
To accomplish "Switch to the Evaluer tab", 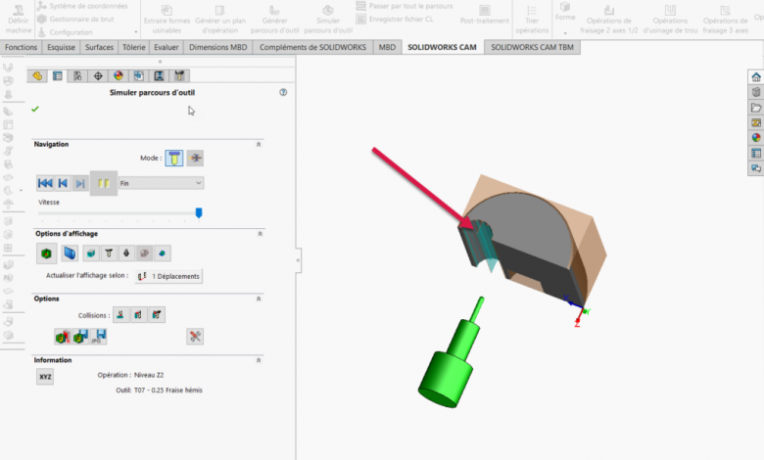I will pyautogui.click(x=167, y=47).
